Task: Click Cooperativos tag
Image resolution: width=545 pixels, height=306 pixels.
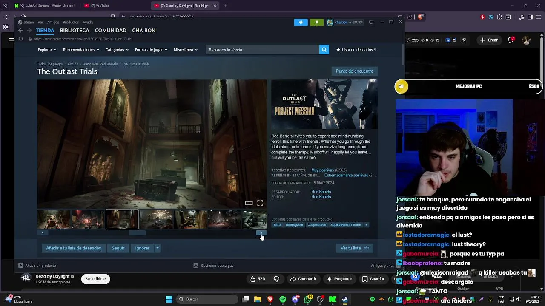Action: click(x=317, y=225)
